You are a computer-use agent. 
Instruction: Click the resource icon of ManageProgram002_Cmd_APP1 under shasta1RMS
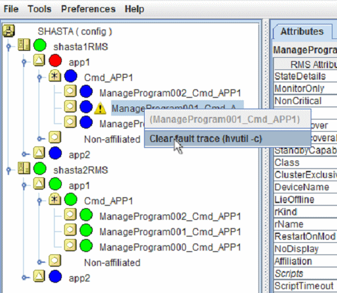pyautogui.click(x=70, y=91)
